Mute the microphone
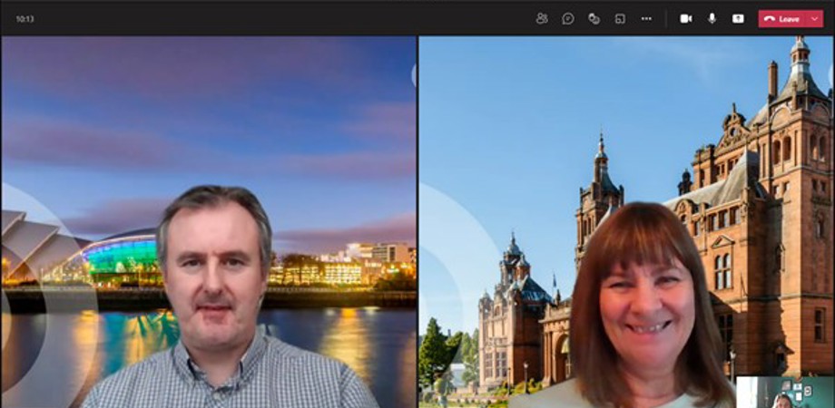Viewport: 835px width, 408px height. (712, 19)
